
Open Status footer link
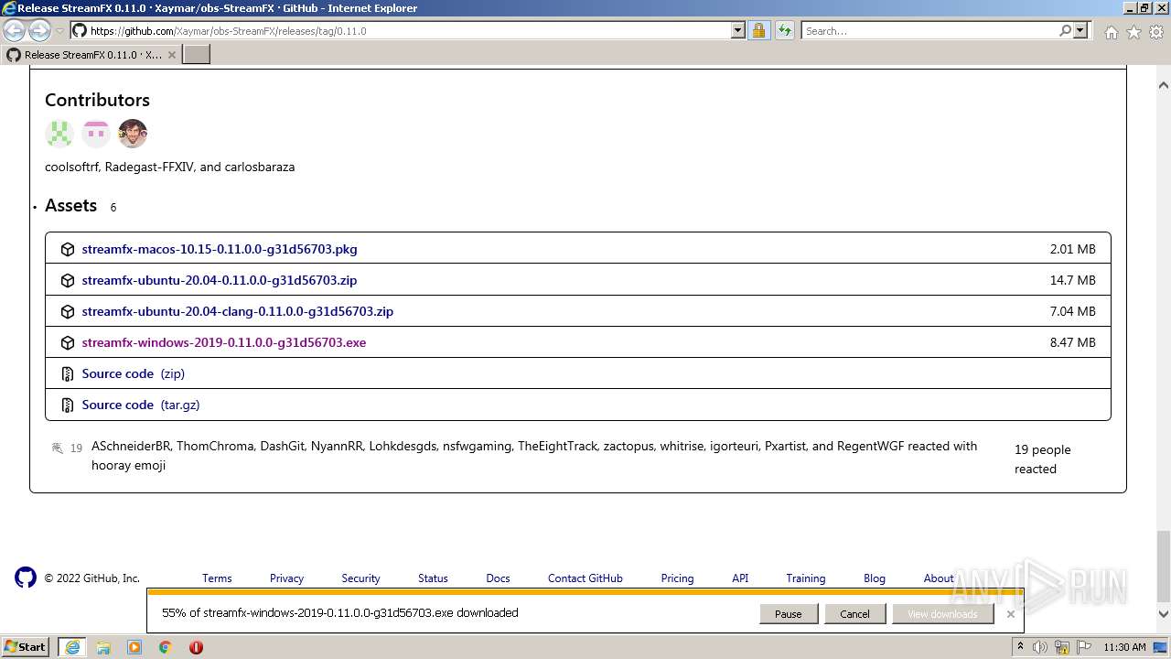[x=433, y=578]
